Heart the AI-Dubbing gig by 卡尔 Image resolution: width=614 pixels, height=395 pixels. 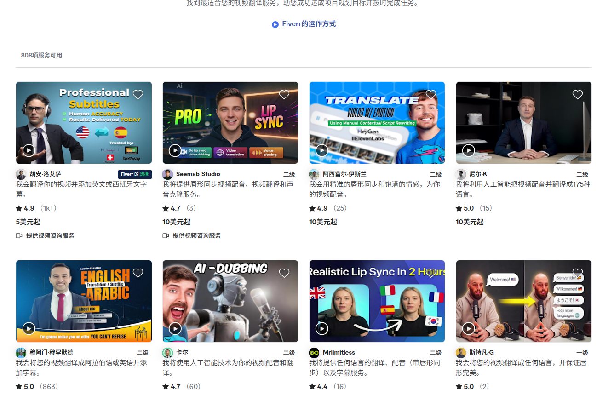pyautogui.click(x=284, y=273)
